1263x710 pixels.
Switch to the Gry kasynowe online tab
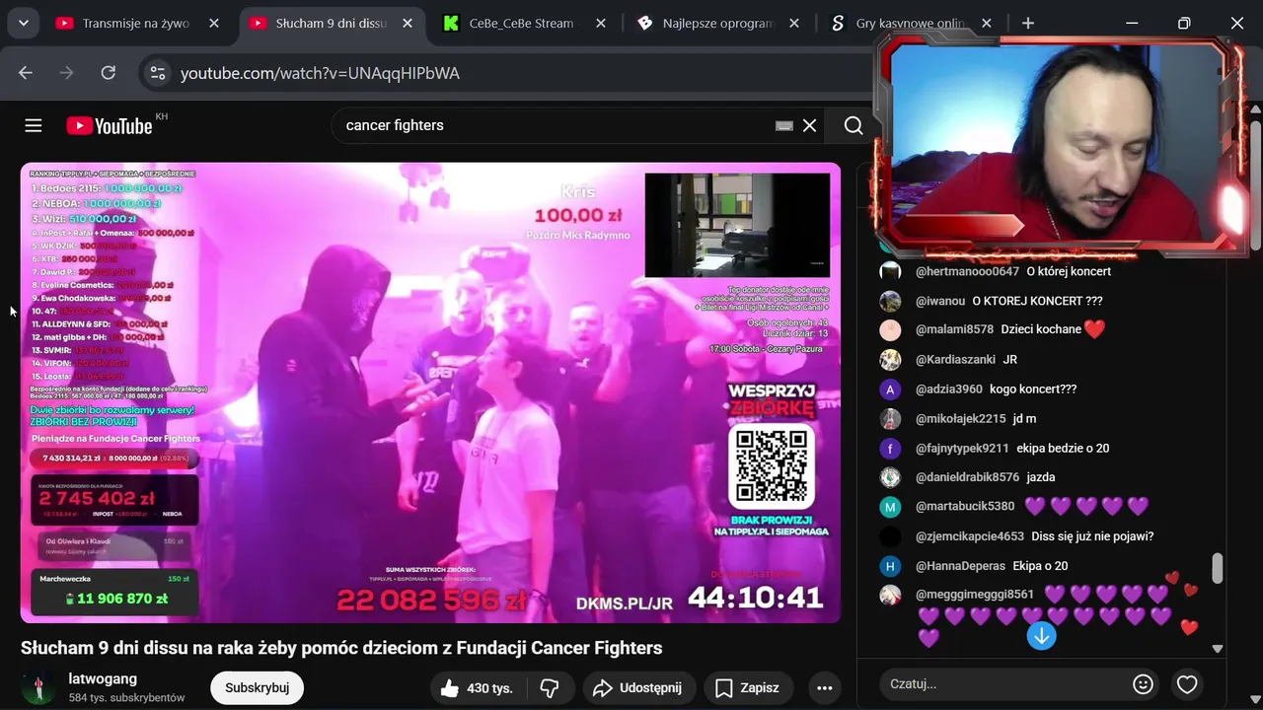point(910,23)
